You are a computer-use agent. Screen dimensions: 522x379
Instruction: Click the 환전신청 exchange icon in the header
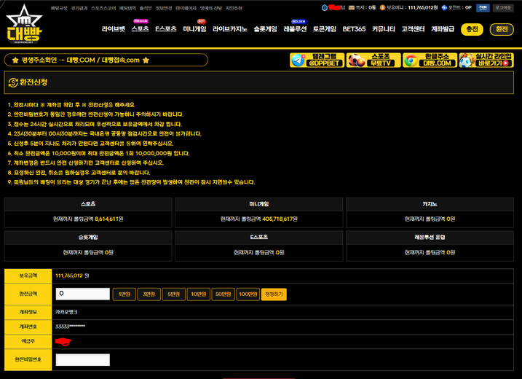pos(12,82)
